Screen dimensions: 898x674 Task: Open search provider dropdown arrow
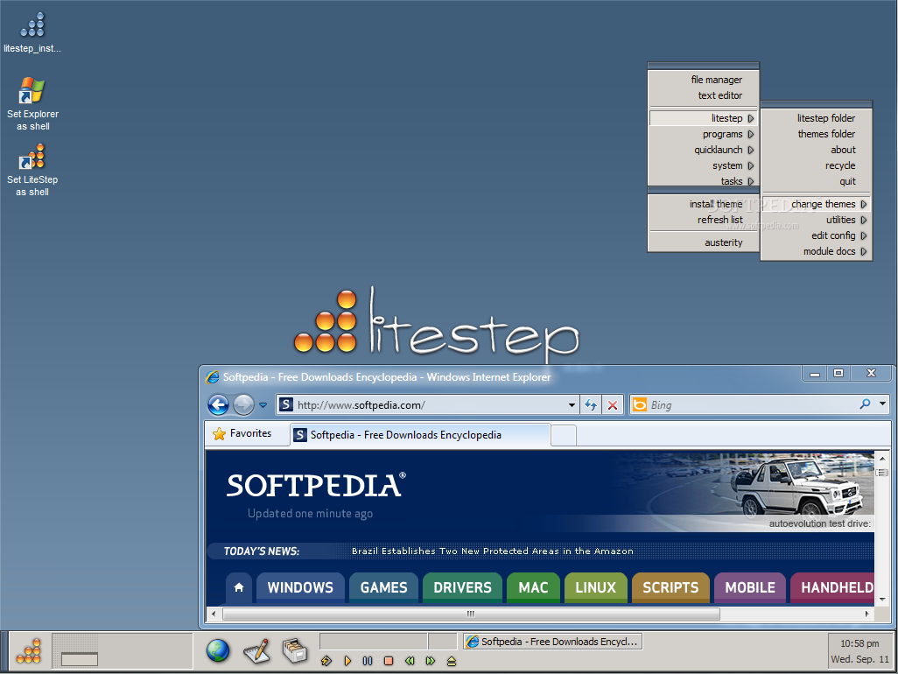click(882, 404)
